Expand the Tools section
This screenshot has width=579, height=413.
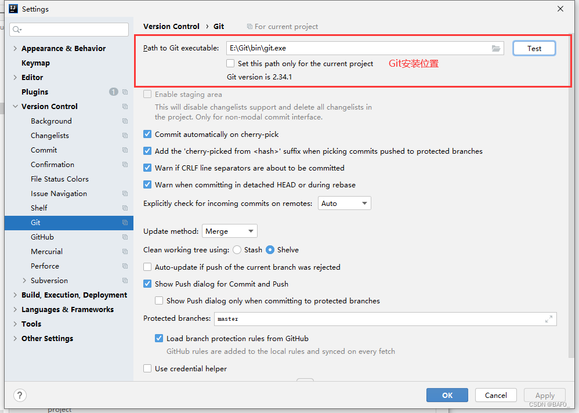[15, 324]
